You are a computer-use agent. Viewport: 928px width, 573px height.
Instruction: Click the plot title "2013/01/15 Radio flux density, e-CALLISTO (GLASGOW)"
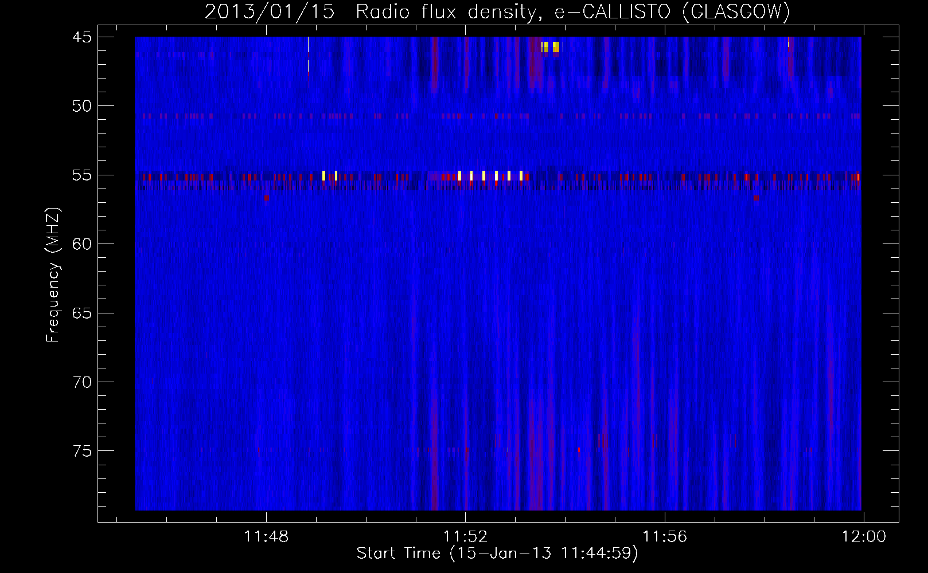[x=497, y=11]
